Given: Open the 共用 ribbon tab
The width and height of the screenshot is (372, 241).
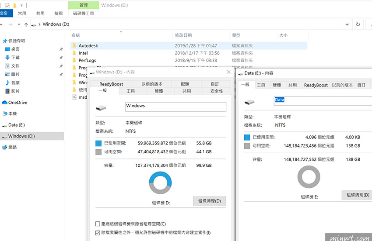Looking at the screenshot, I should (40, 13).
